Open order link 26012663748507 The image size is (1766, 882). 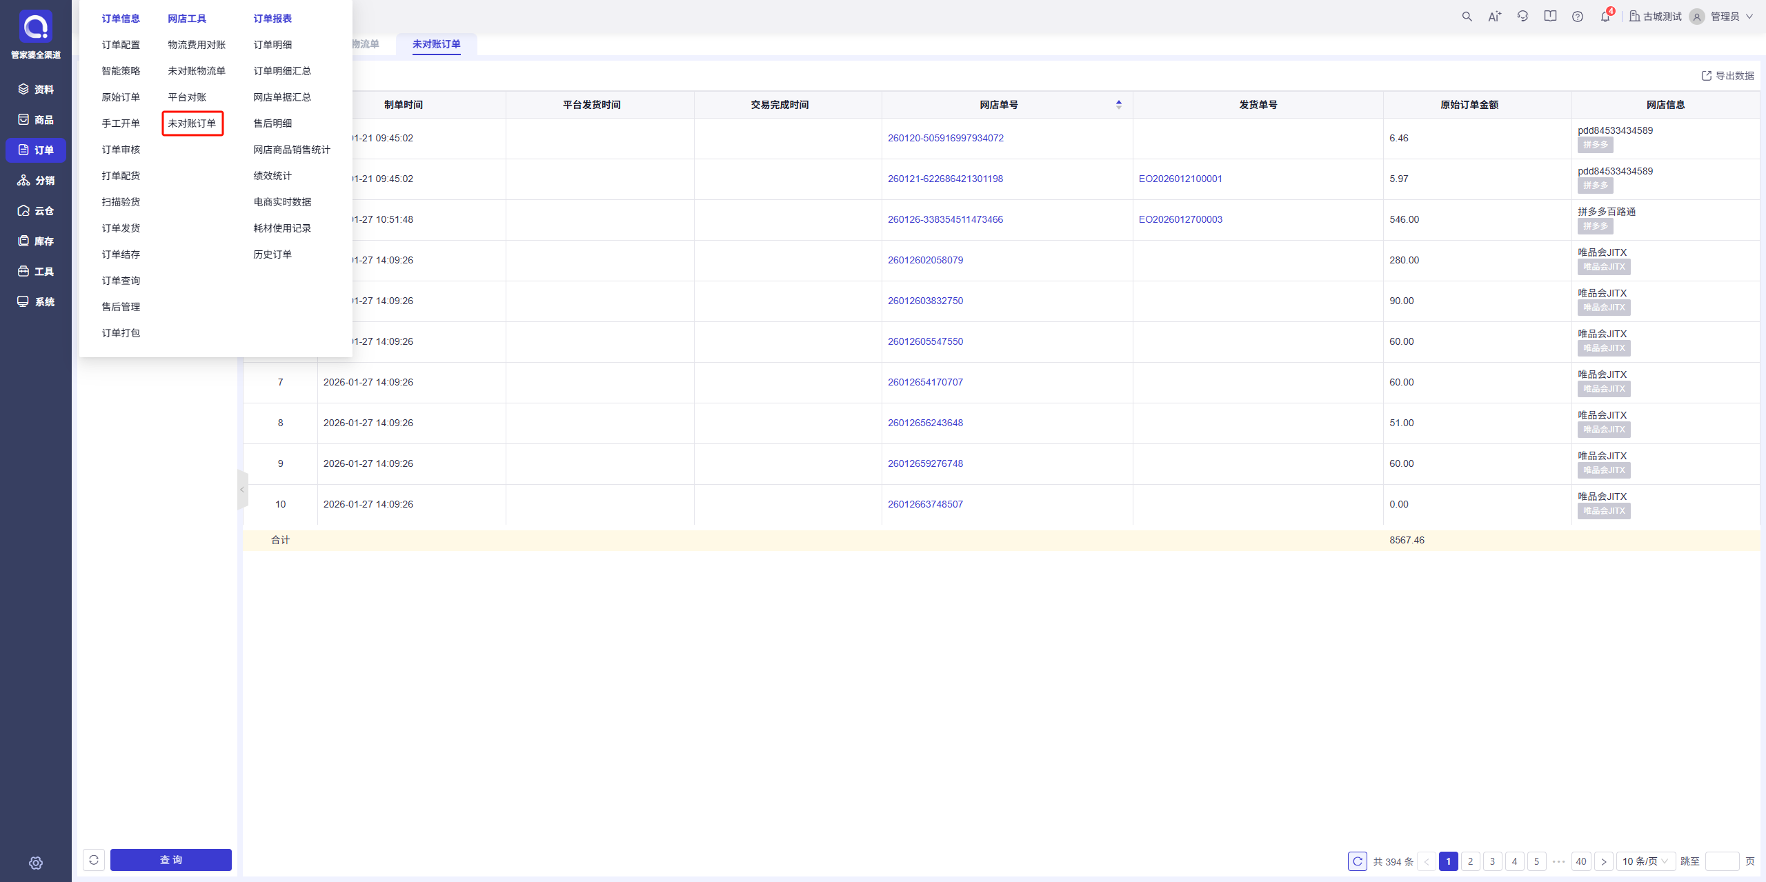pyautogui.click(x=925, y=504)
